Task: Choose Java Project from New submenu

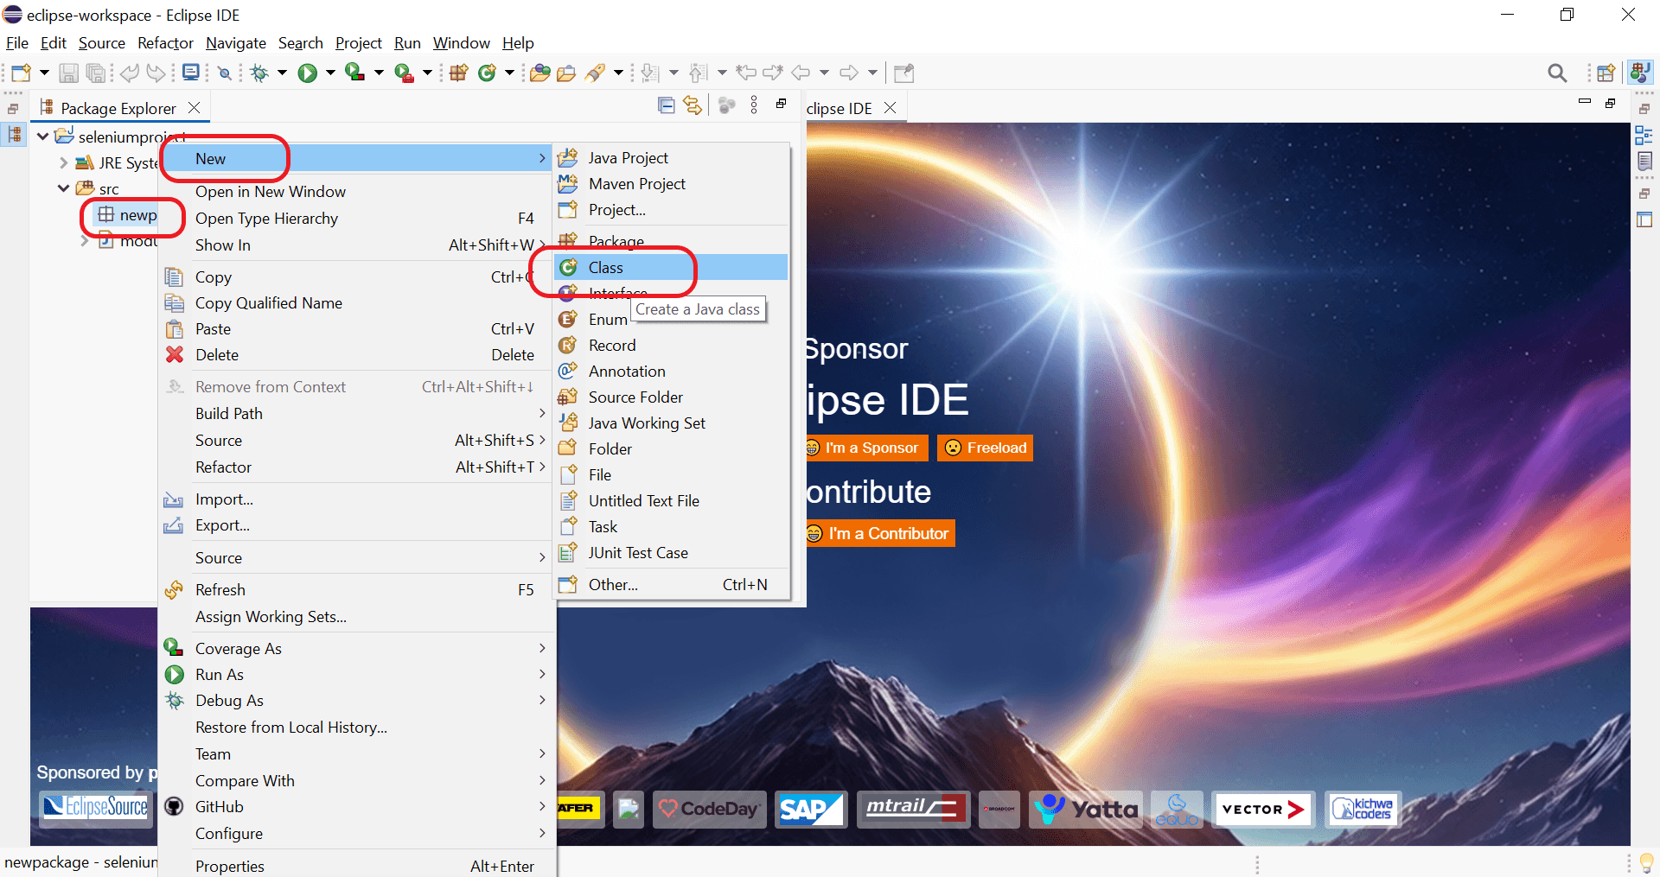Action: [672, 158]
